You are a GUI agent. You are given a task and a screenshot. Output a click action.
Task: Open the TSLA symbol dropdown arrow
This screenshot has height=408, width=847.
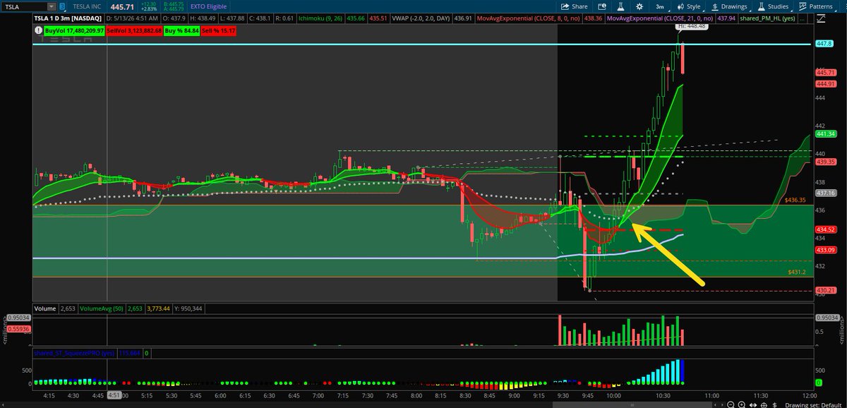click(x=50, y=6)
